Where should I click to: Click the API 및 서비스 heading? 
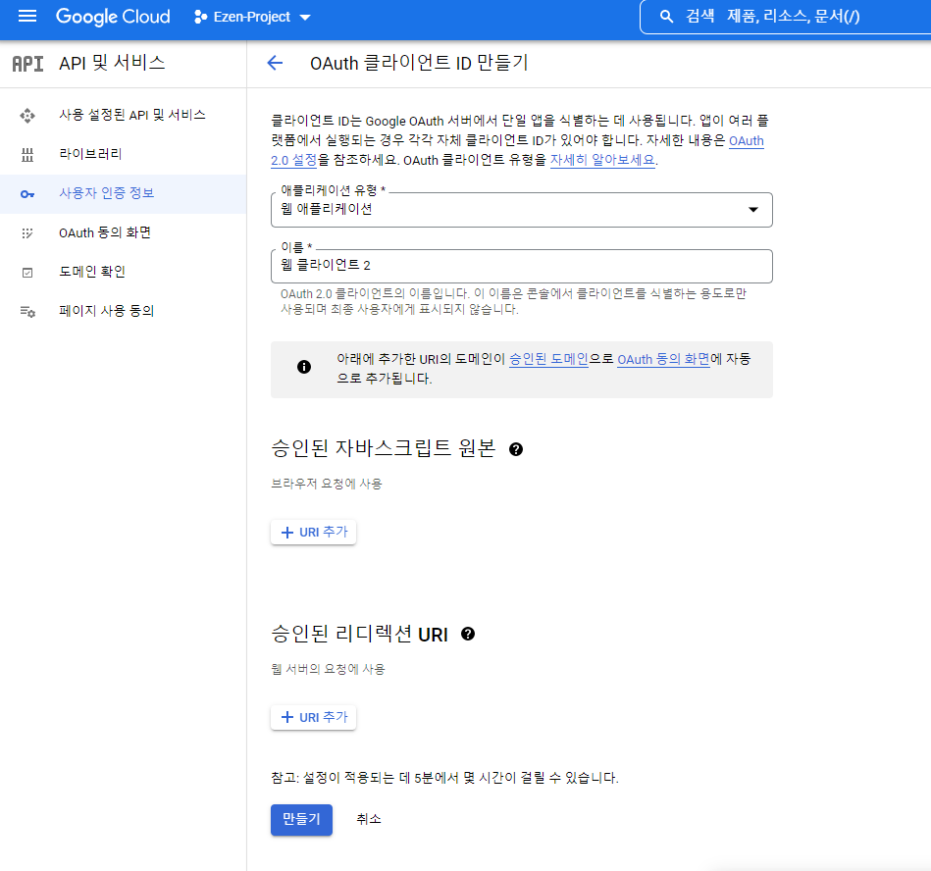tap(112, 63)
